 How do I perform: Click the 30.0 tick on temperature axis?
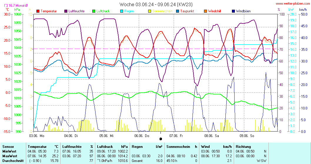coord(7,14)
